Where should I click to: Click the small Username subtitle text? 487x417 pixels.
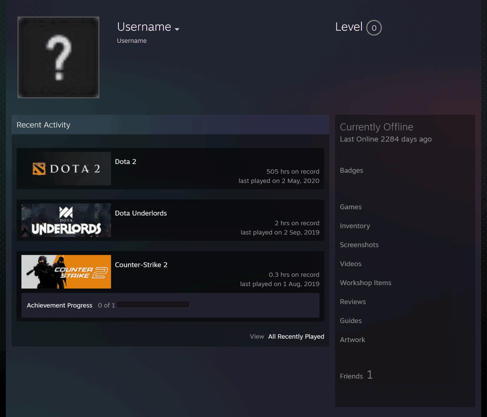click(x=132, y=41)
